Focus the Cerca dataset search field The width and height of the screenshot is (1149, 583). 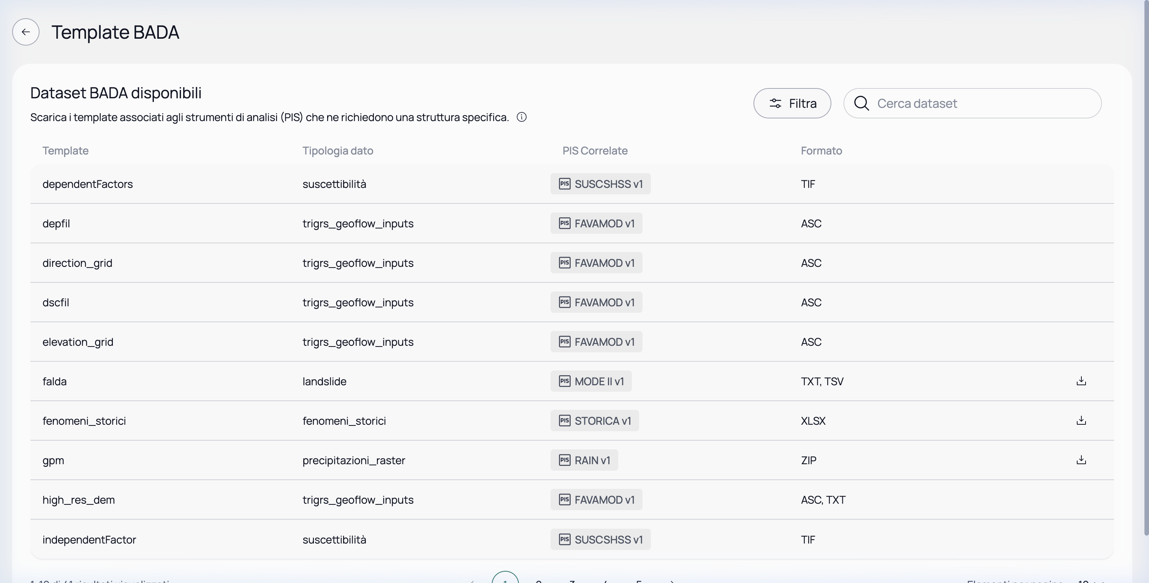click(972, 103)
